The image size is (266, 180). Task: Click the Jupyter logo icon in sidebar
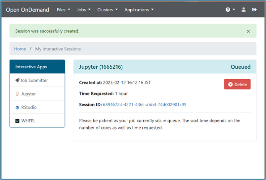coord(17,94)
